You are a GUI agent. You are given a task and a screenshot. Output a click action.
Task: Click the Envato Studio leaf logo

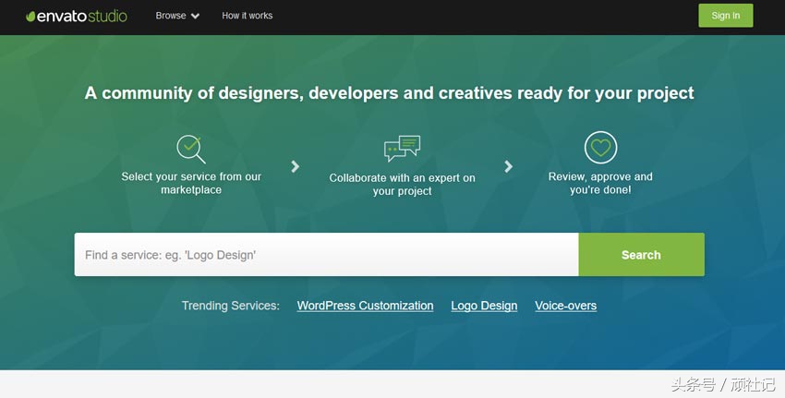tap(30, 17)
